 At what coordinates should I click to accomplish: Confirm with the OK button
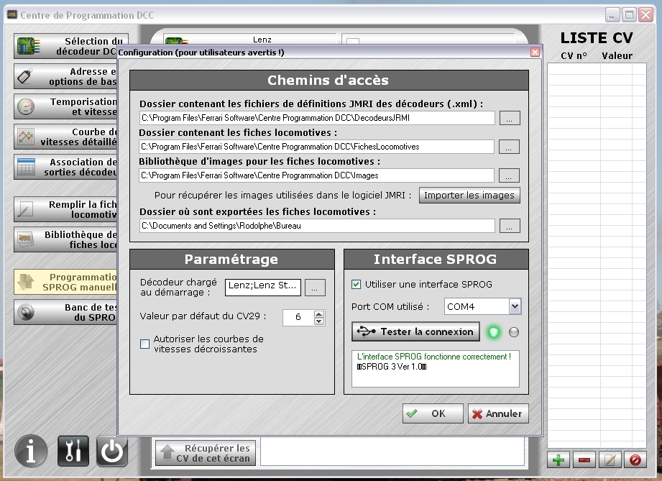(433, 413)
